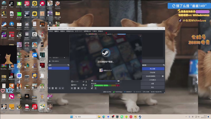Screen dimensions: 211x119
Task: Move scene up with the up arrow
Action: tap(60, 88)
